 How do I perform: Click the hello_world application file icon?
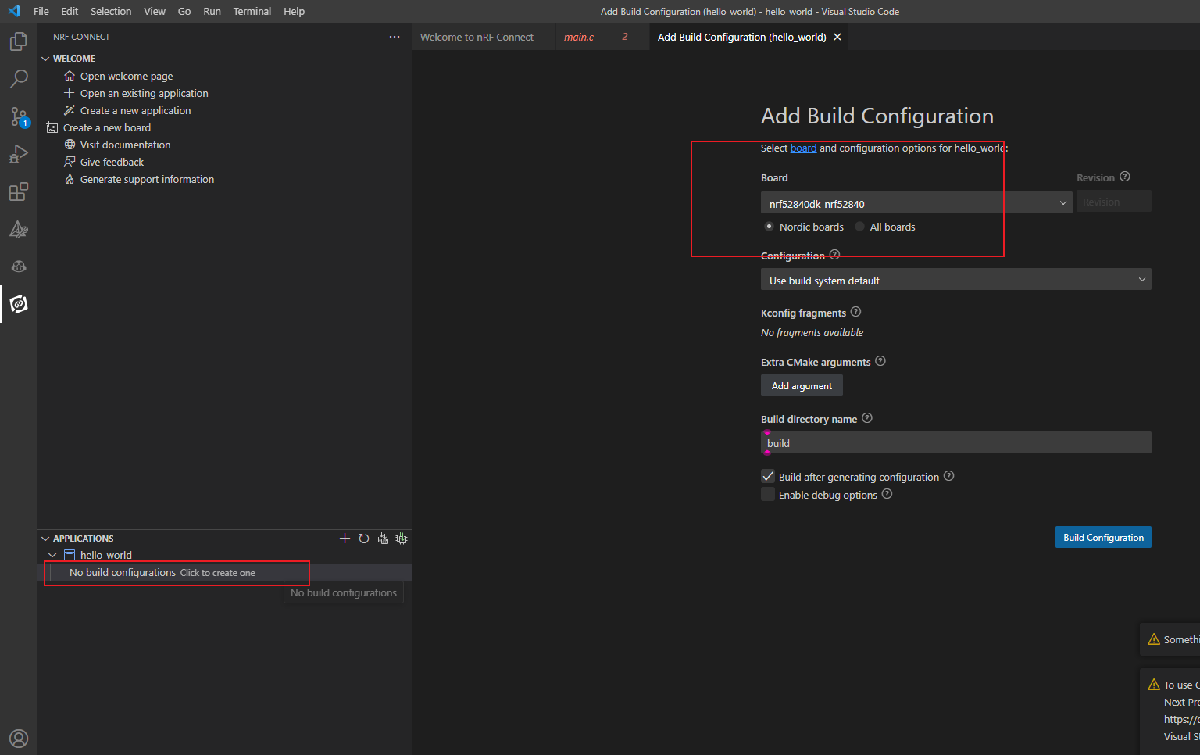coord(69,555)
